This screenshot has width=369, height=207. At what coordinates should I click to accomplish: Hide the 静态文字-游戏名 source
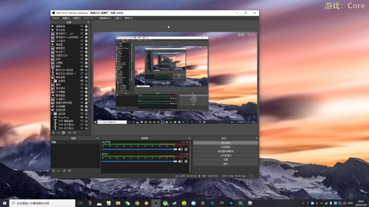[82, 70]
